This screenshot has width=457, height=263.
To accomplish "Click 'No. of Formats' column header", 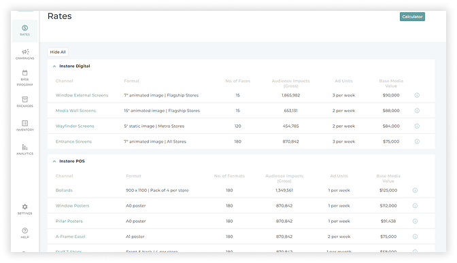I will (229, 176).
